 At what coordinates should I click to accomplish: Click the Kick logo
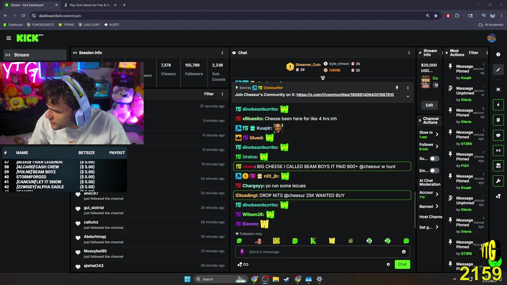(x=30, y=38)
